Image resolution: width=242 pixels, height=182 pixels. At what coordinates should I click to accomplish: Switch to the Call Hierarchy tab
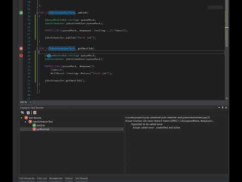pos(27,178)
